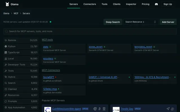180x112 pixels.
Task: Click the Search filter magnifier icon
Action: [6, 83]
